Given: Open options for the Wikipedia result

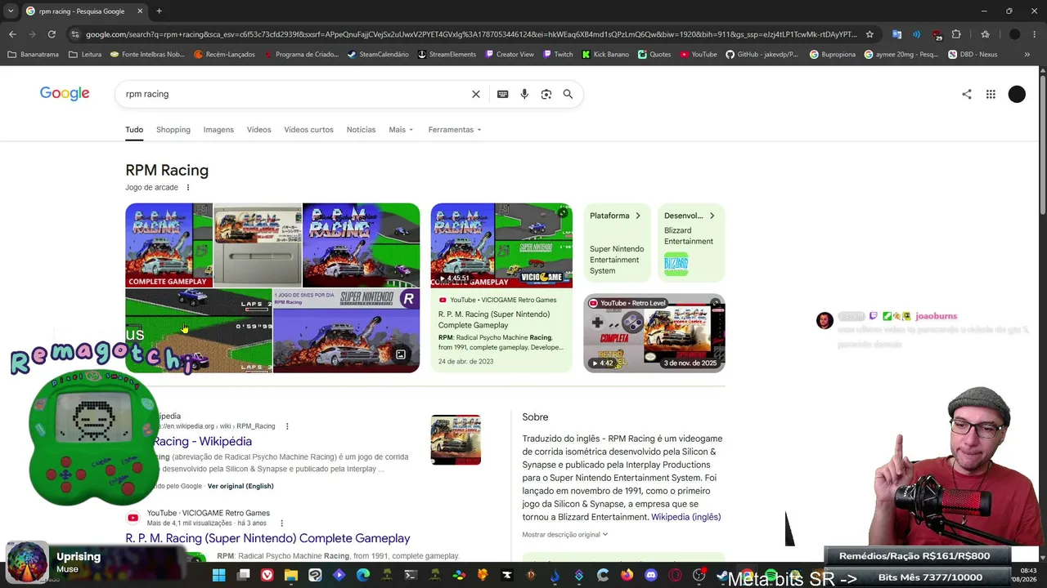Looking at the screenshot, I should 287,426.
